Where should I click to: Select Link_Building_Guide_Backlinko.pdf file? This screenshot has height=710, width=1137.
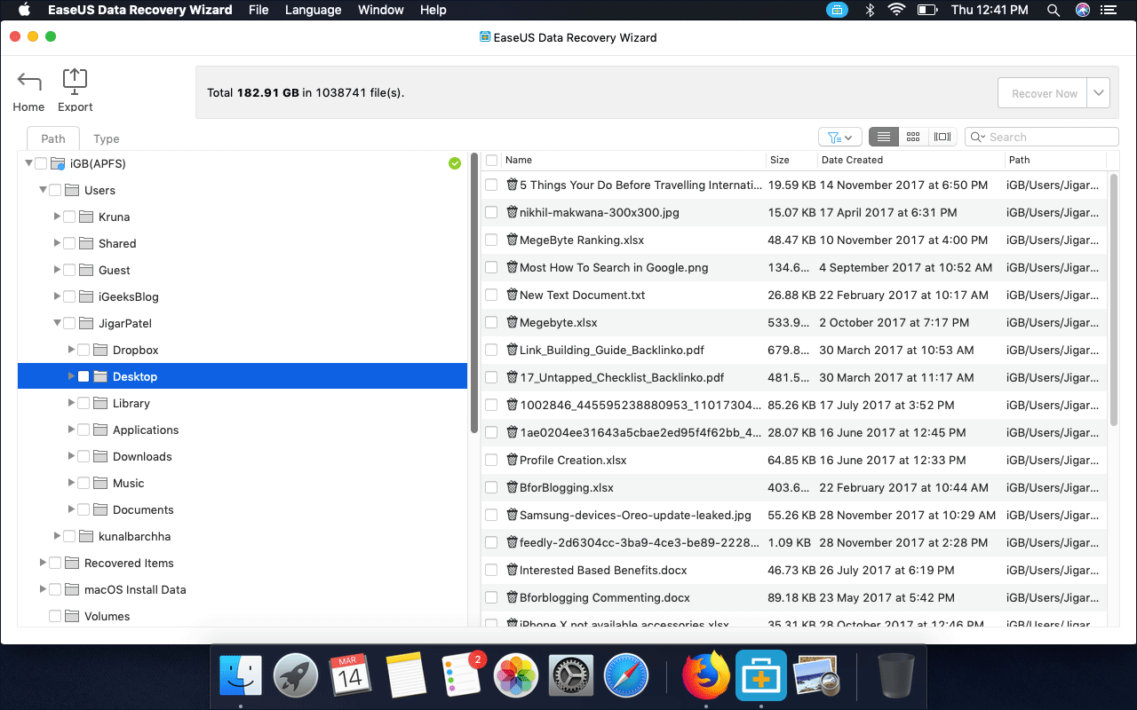coord(612,350)
